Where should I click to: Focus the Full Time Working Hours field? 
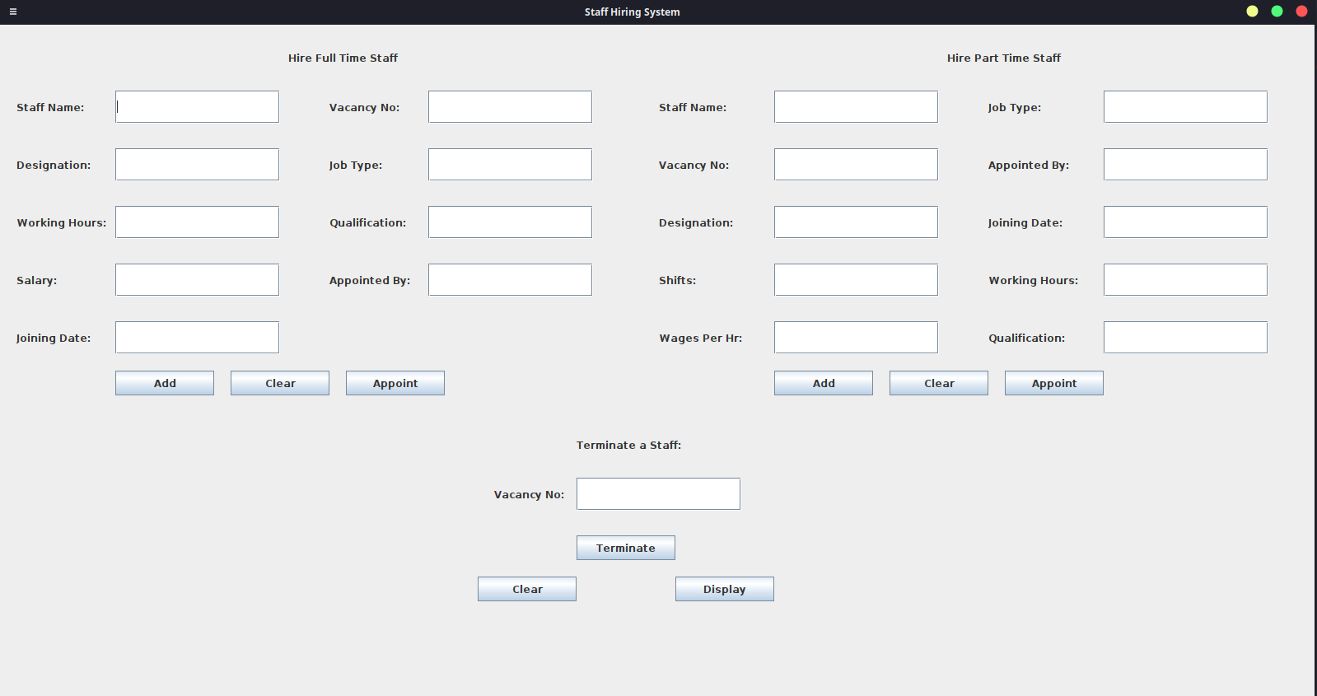(x=197, y=222)
